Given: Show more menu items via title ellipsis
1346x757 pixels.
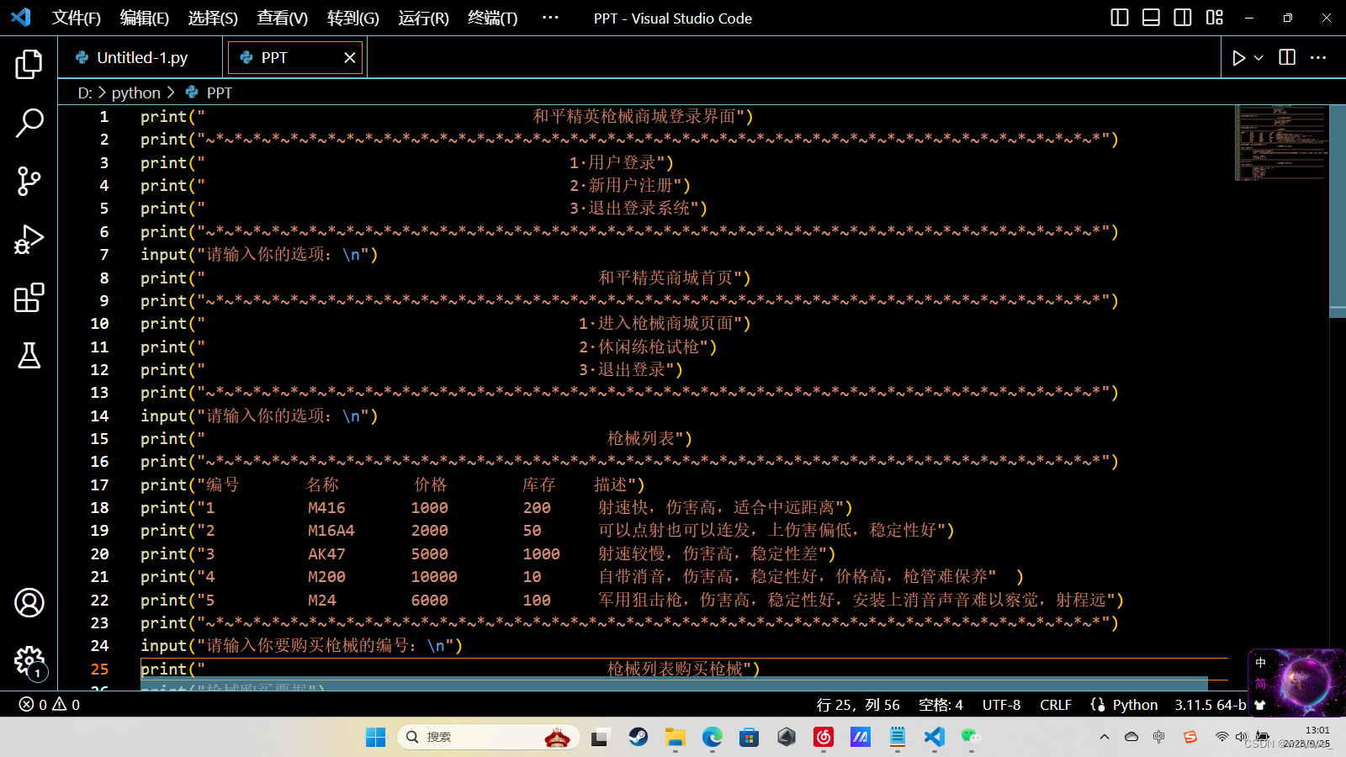Looking at the screenshot, I should click(550, 18).
